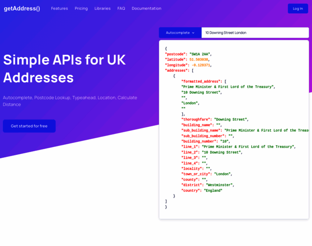Click the "town_or_city" key
The height and width of the screenshot is (246, 312).
[x=195, y=174]
